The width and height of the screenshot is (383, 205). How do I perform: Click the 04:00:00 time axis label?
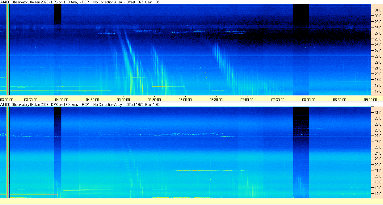tap(61, 99)
